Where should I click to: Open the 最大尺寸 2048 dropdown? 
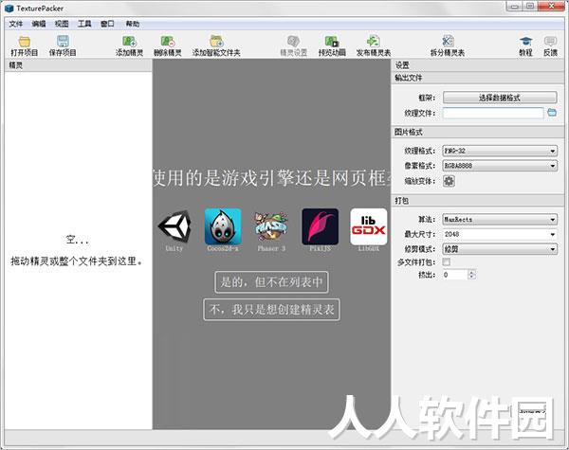(500, 234)
